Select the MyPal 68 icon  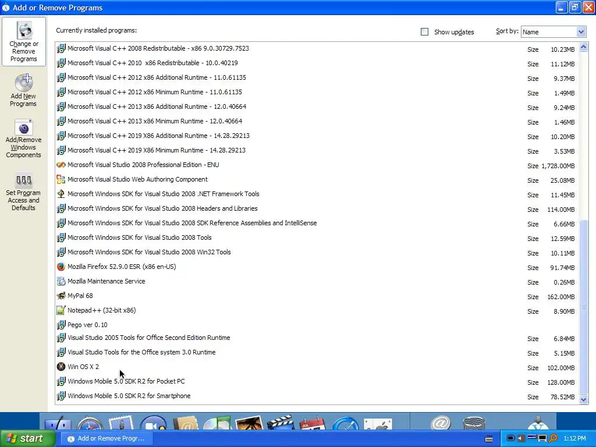click(x=61, y=296)
